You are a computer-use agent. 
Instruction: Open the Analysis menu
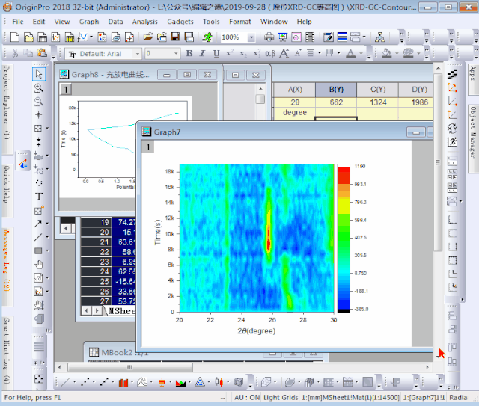(144, 22)
